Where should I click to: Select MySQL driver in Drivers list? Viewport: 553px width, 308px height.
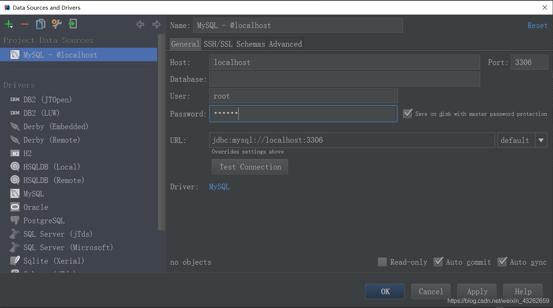(34, 193)
